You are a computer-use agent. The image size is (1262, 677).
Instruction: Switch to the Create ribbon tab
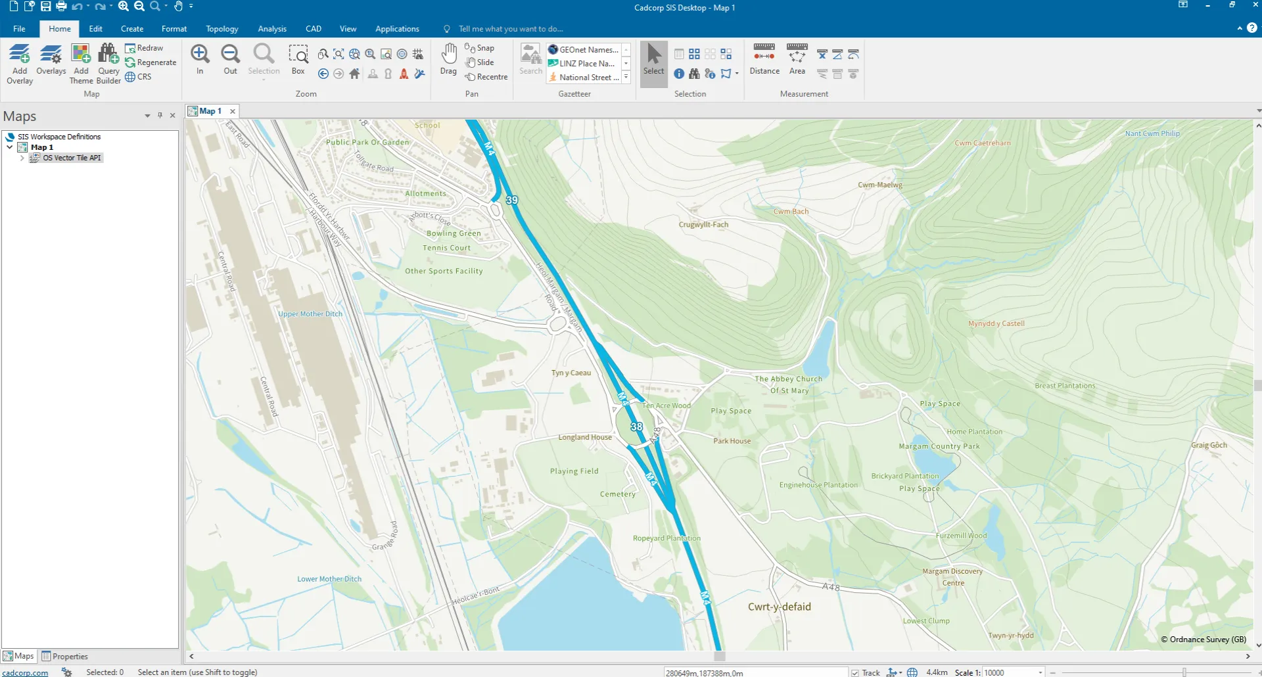coord(132,29)
